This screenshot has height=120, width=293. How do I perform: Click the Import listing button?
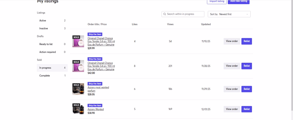(x=217, y=2)
